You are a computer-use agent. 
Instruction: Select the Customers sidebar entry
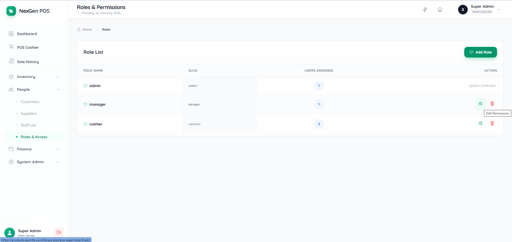30,101
